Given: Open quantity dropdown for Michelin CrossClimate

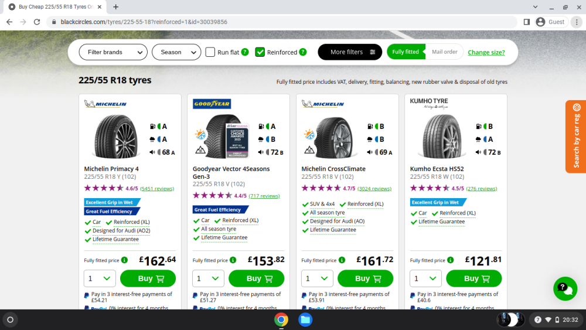Looking at the screenshot, I should point(317,278).
